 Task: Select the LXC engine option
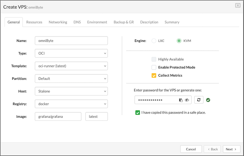pos(154,41)
